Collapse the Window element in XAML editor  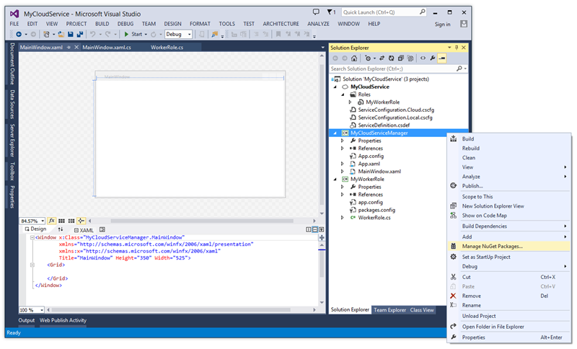(x=32, y=237)
